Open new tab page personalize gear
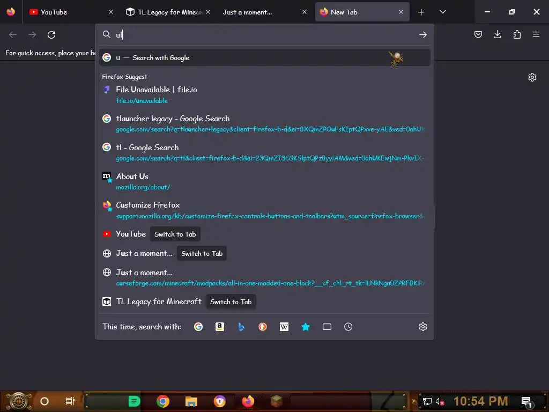 coord(532,77)
